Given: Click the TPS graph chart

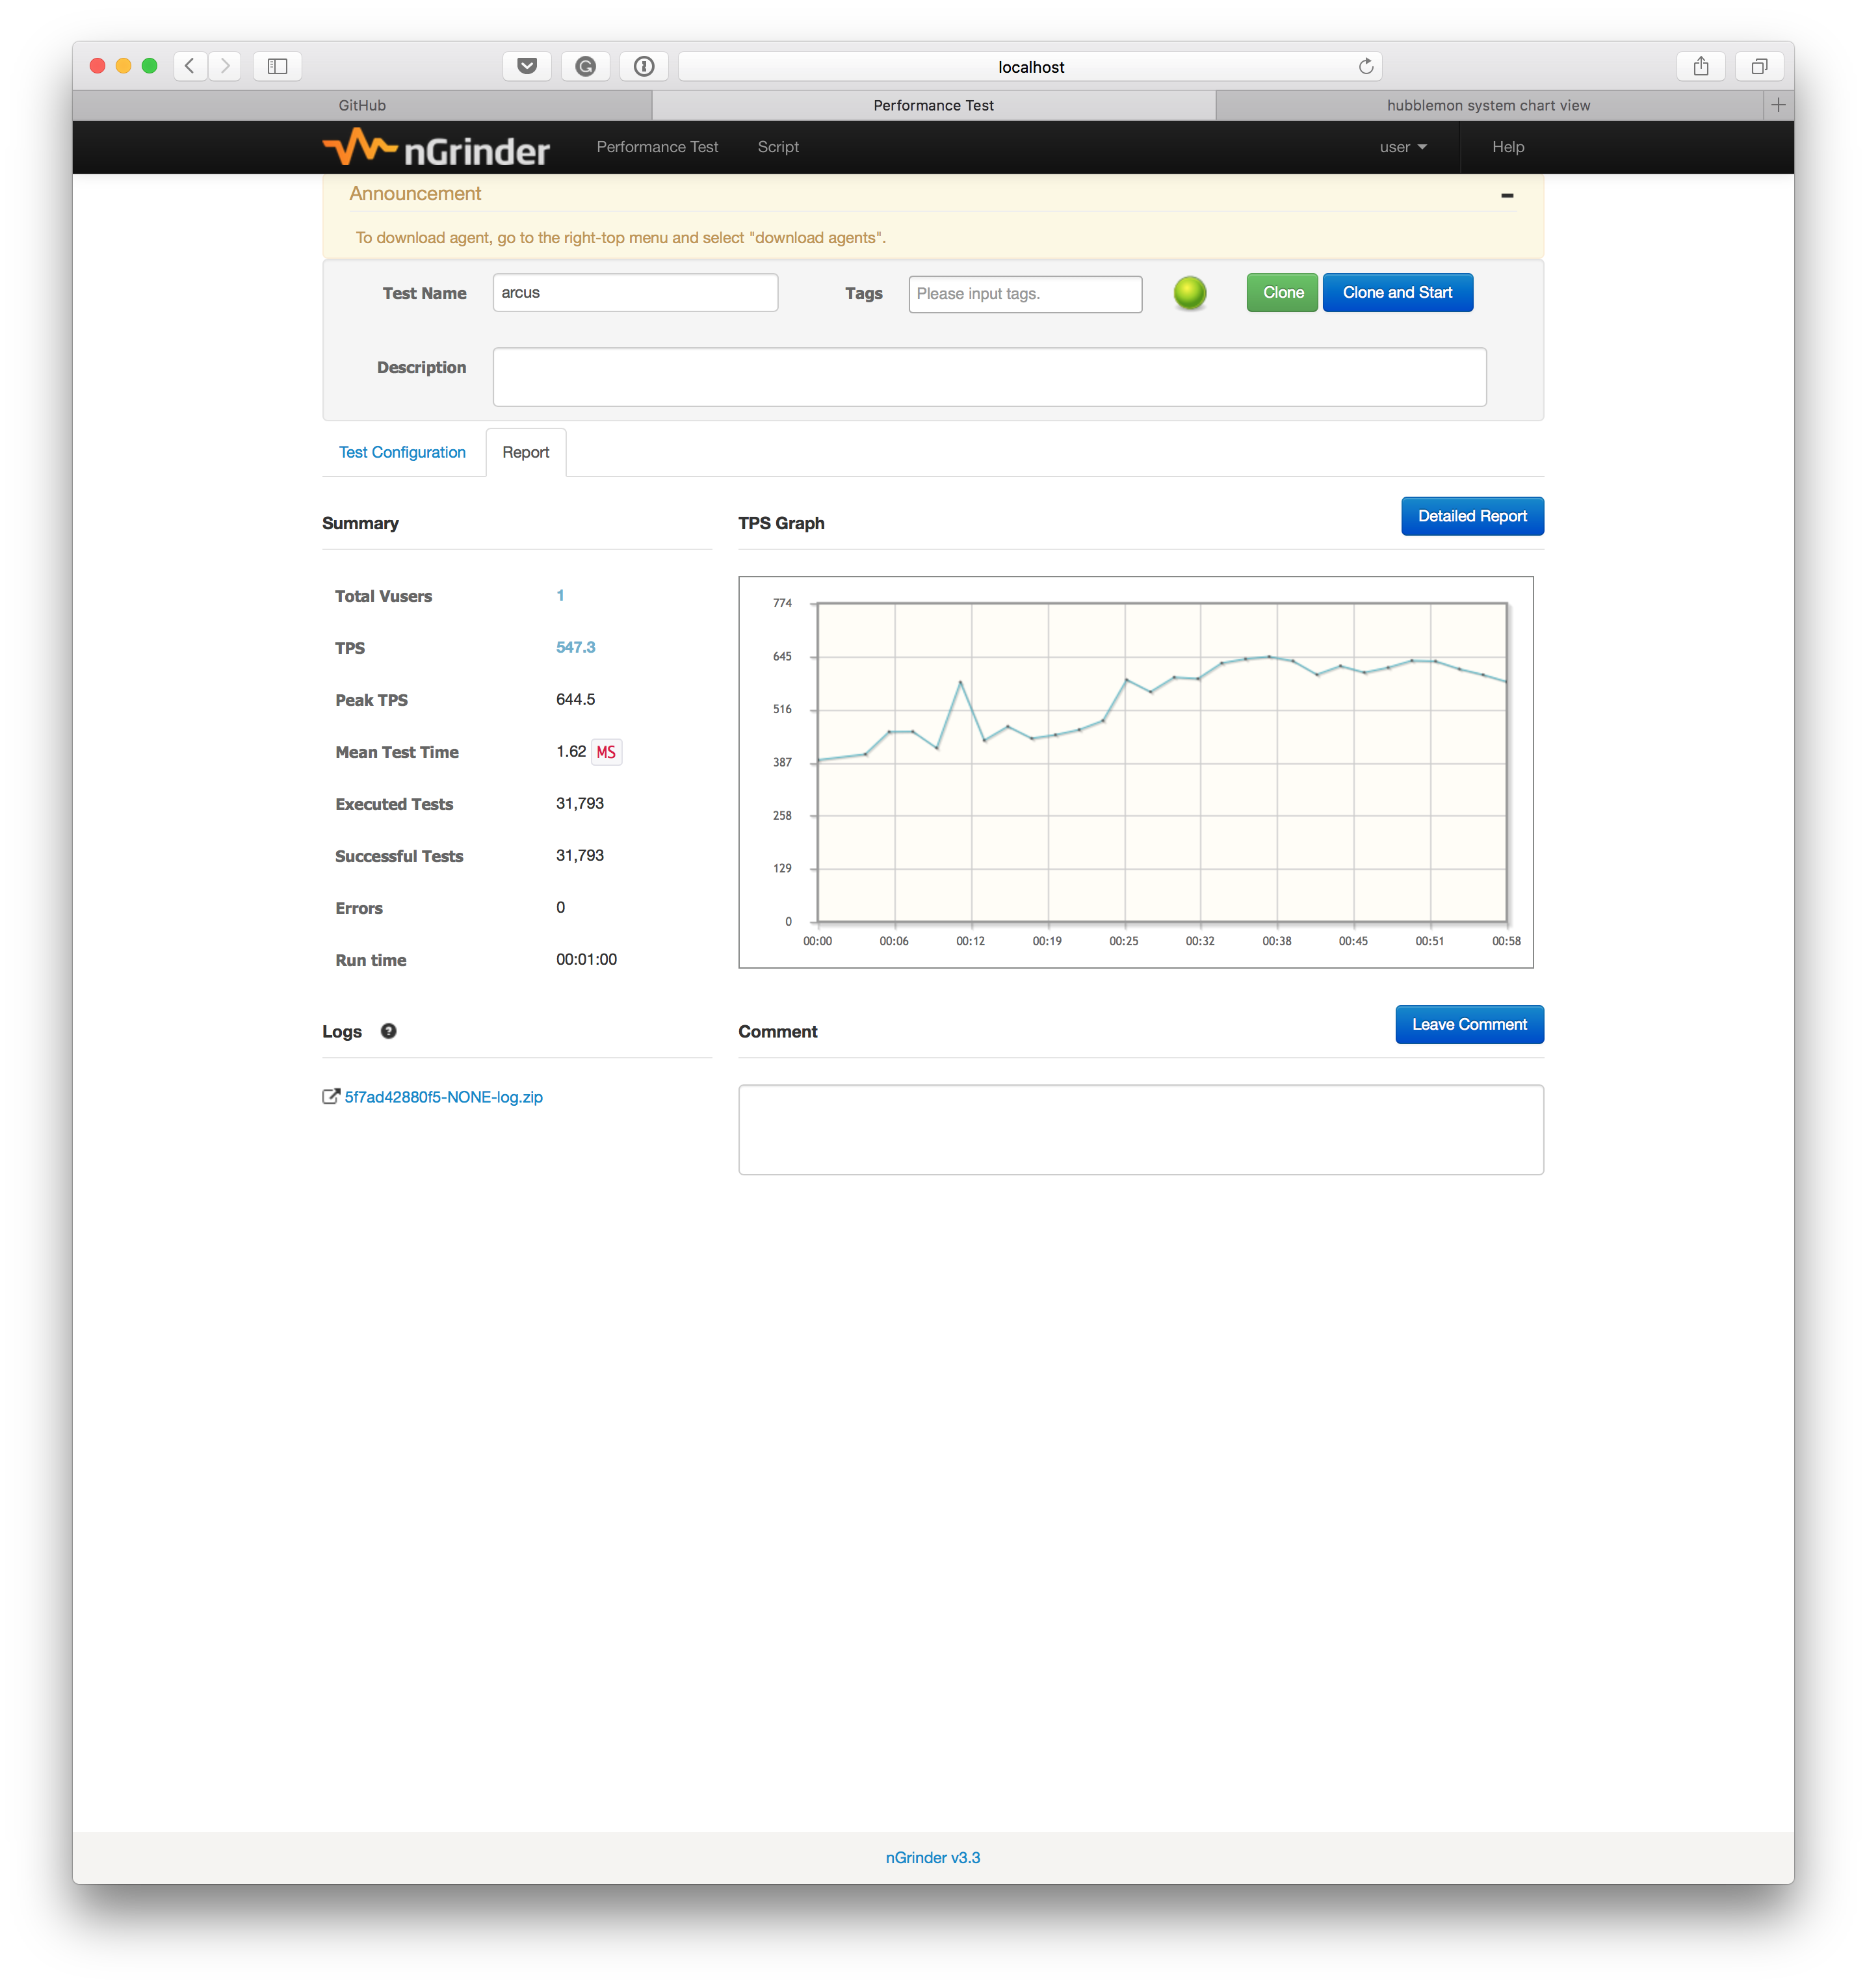Looking at the screenshot, I should click(x=1135, y=772).
